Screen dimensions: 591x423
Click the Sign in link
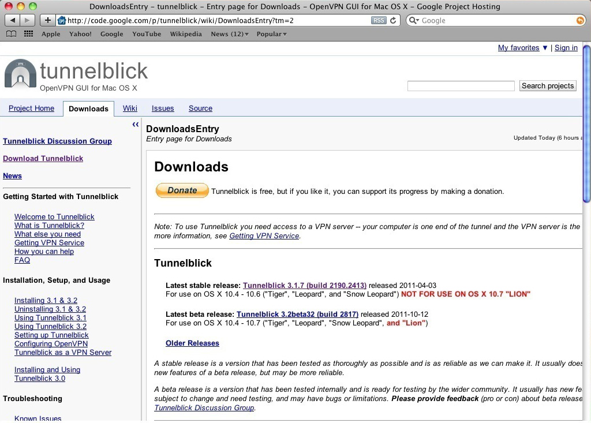(x=566, y=47)
